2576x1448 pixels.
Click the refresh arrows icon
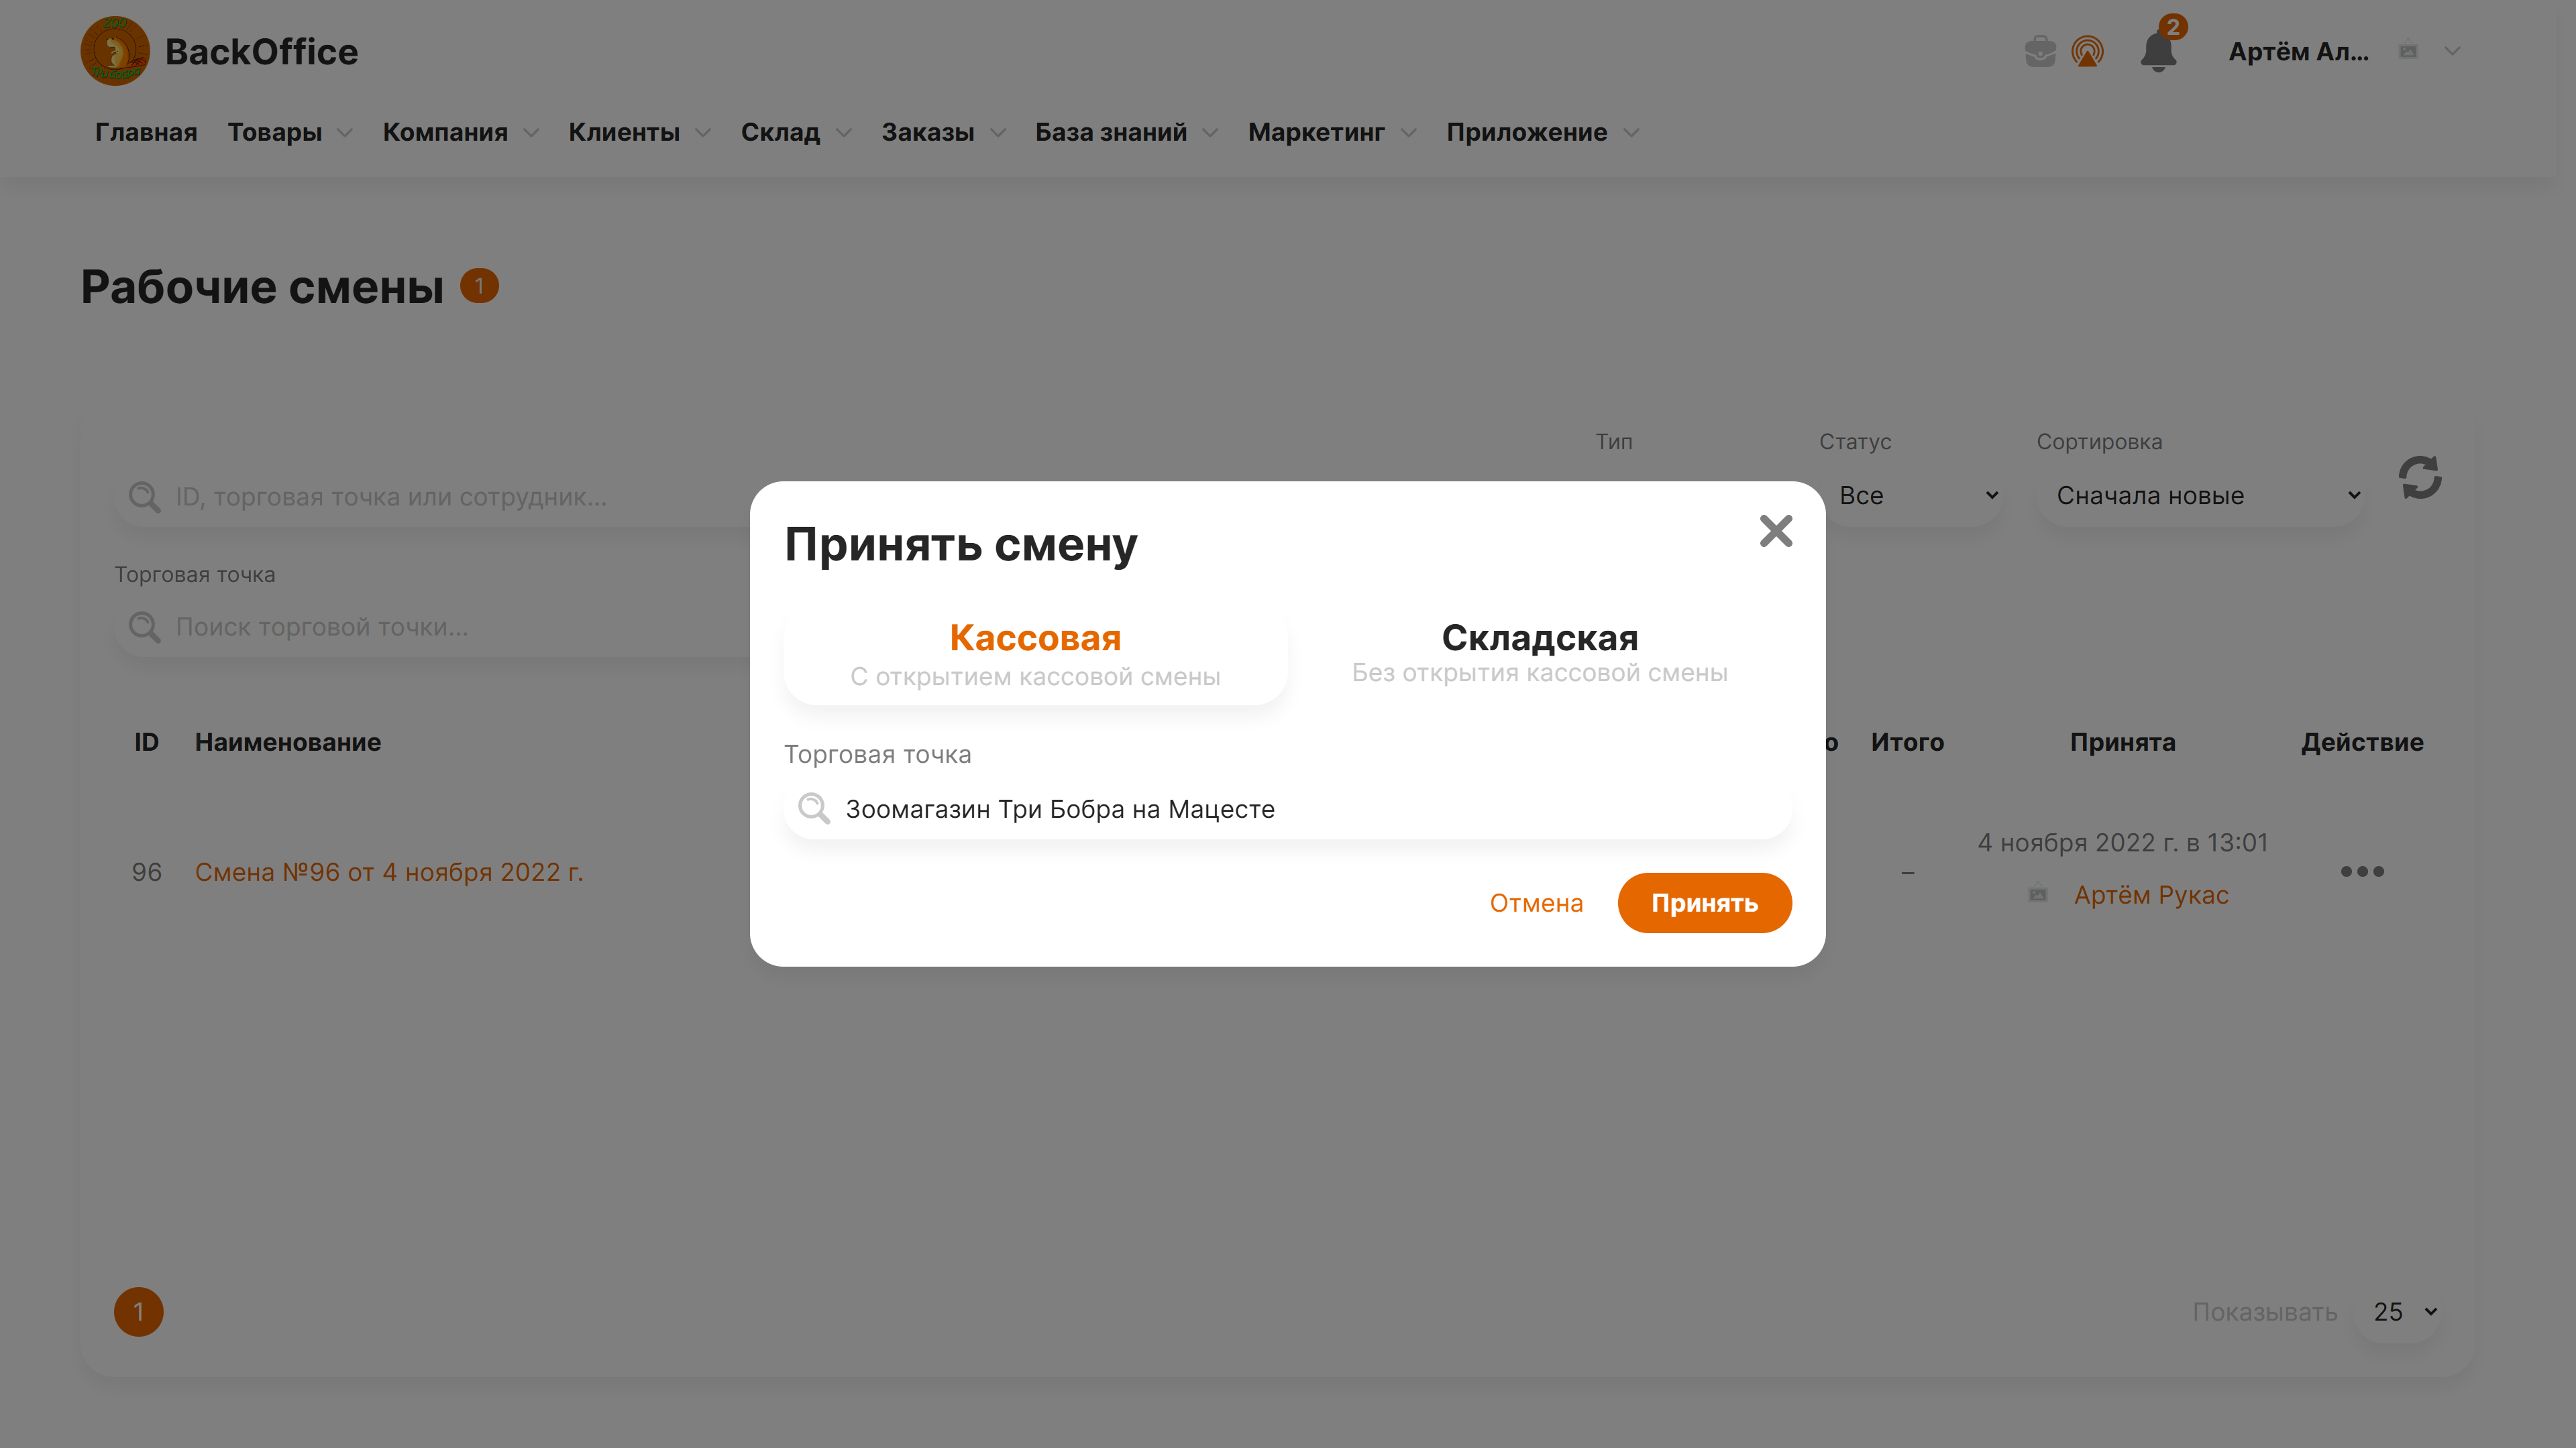[x=2419, y=478]
